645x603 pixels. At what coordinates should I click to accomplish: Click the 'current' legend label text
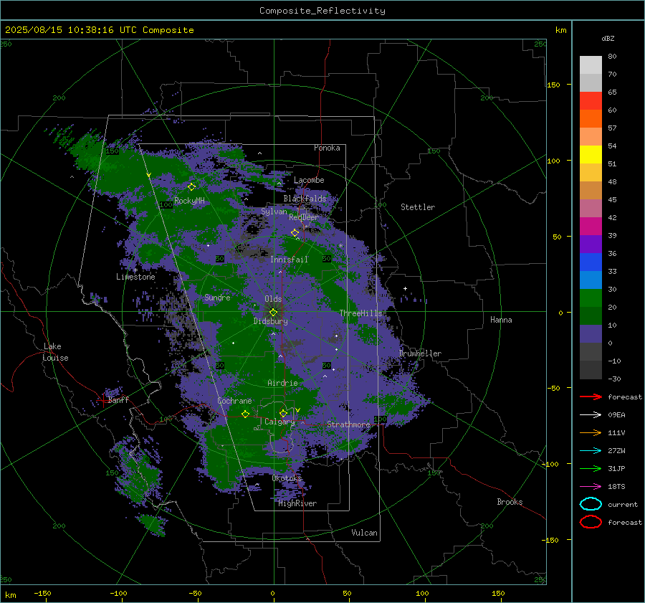[x=623, y=505]
